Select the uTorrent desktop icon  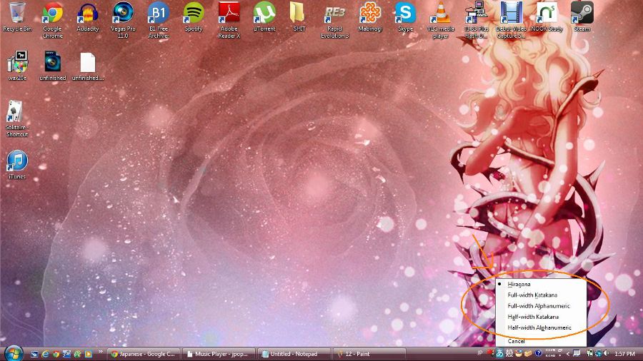pyautogui.click(x=264, y=14)
